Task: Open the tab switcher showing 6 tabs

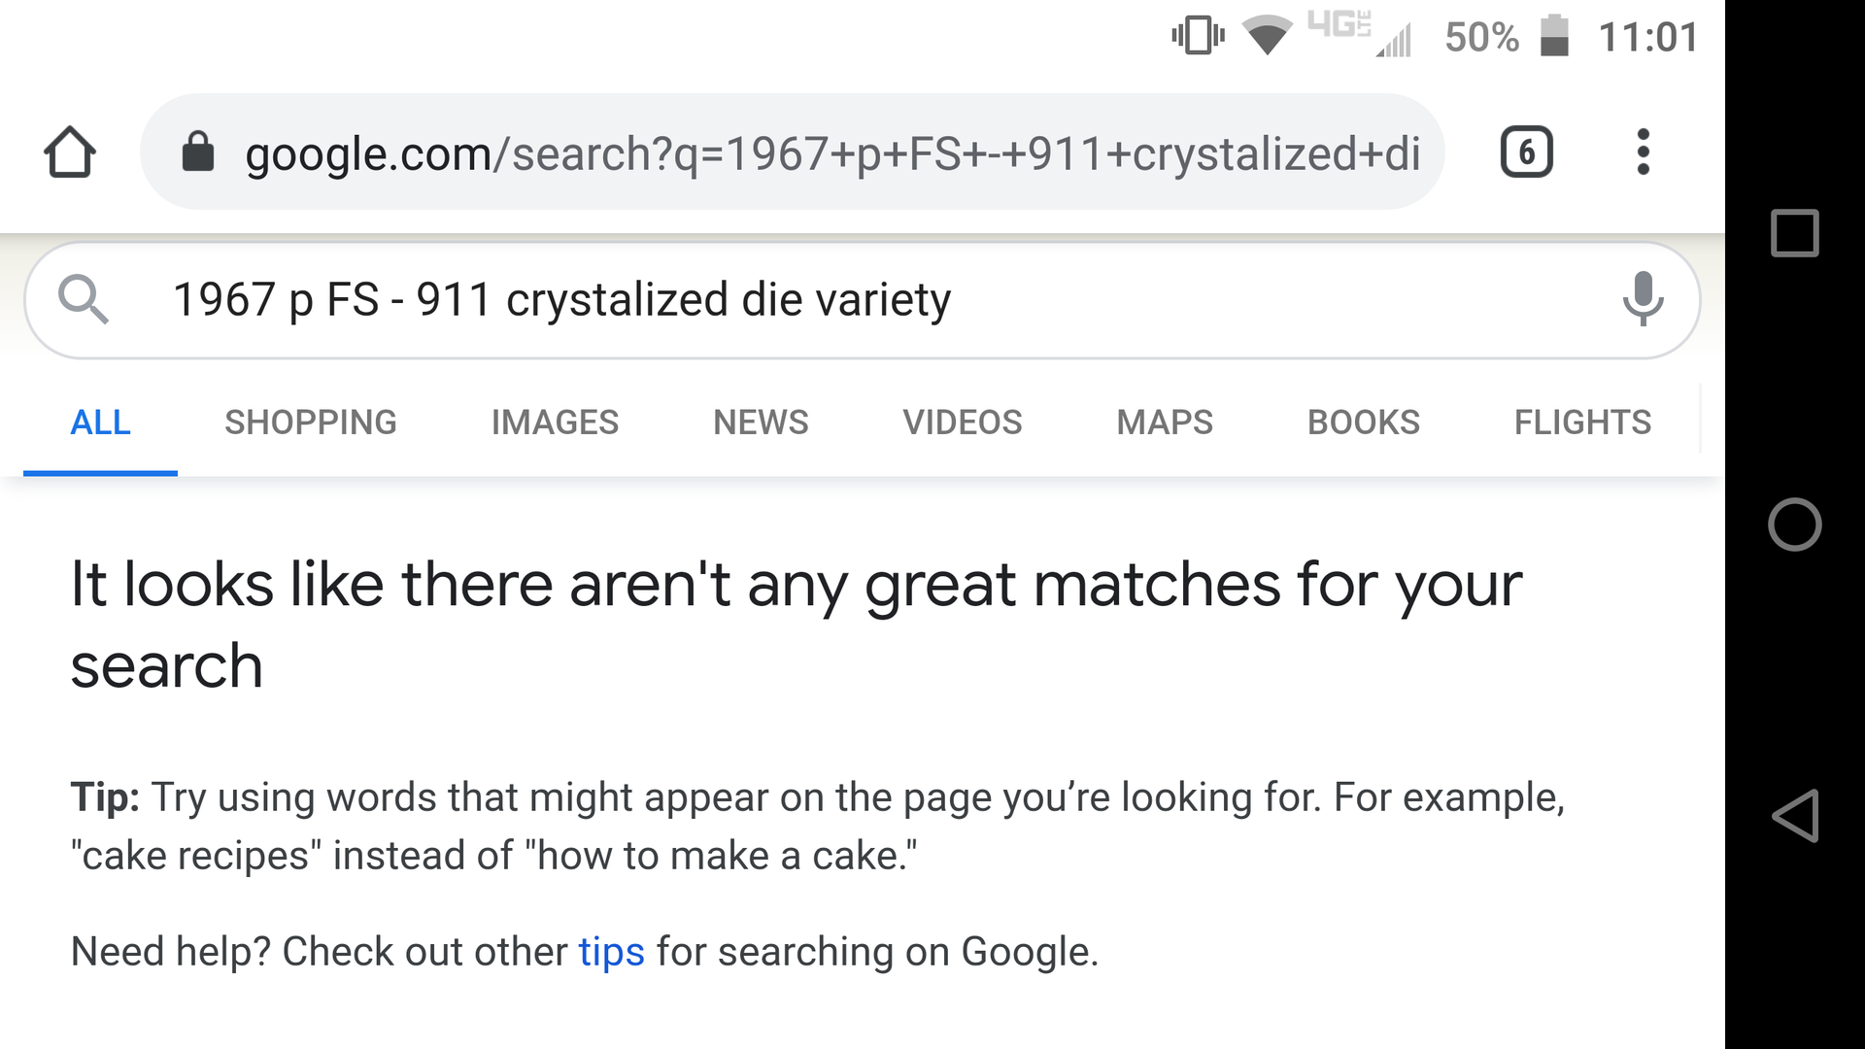Action: pos(1526,152)
